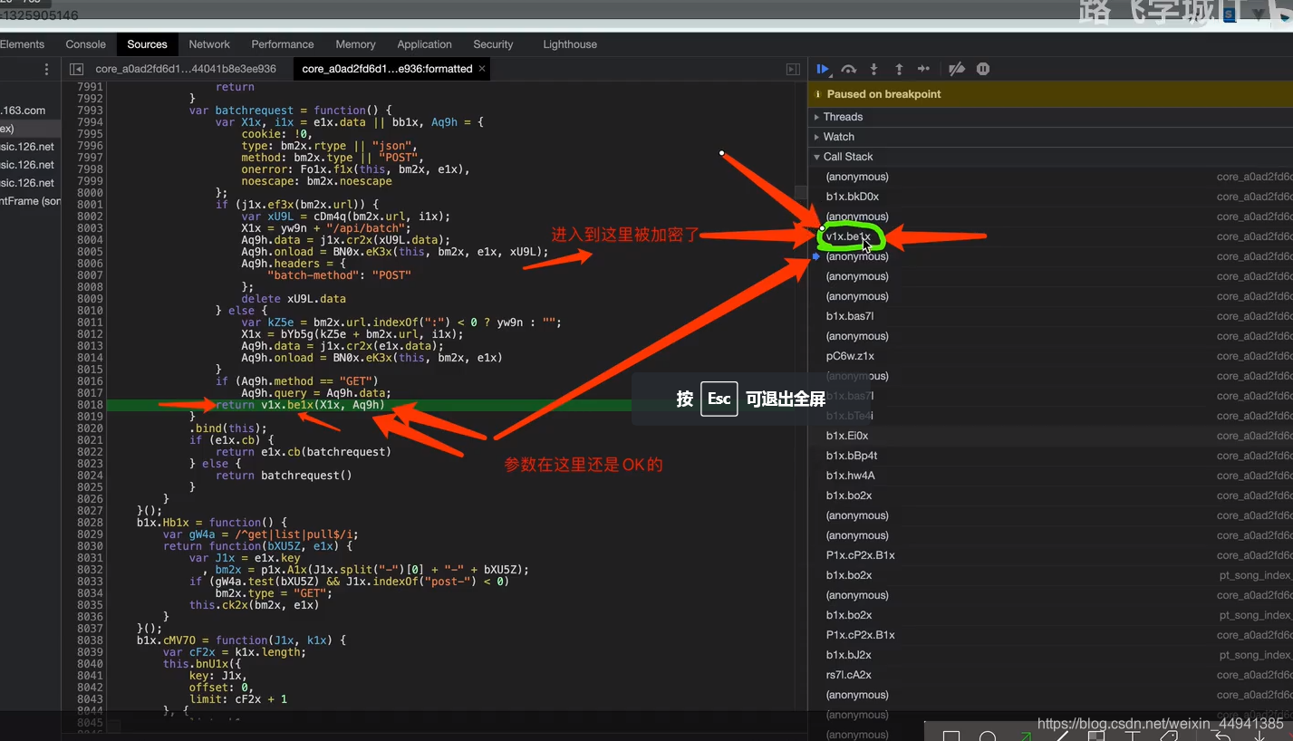Toggle pause on exceptions icon

point(983,69)
